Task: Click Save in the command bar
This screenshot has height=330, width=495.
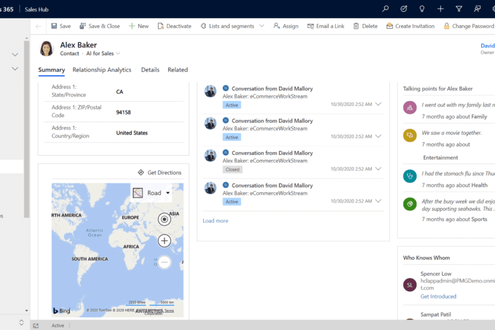Action: pyautogui.click(x=61, y=26)
